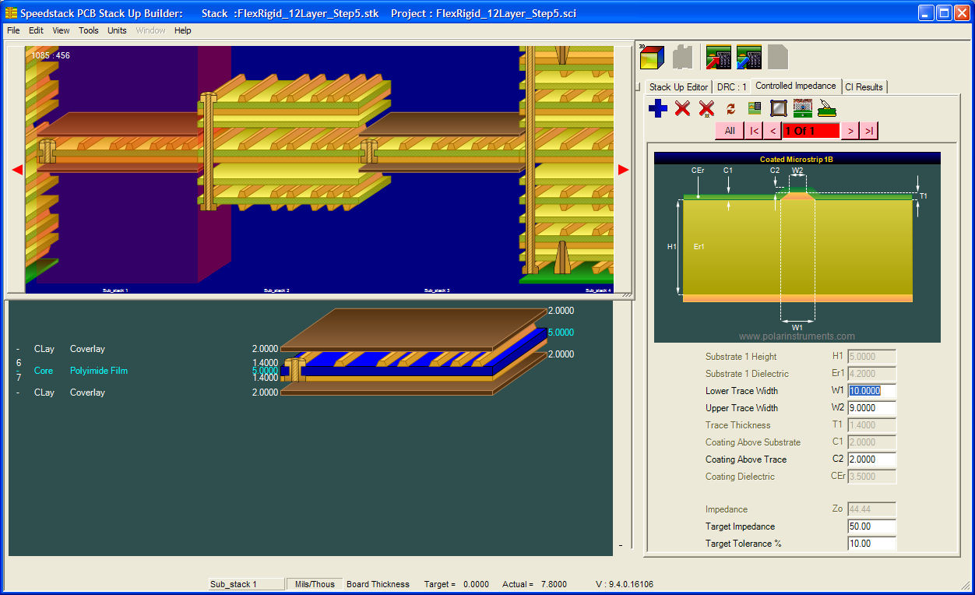Viewport: 975px width, 595px height.
Task: Click the Lower Trace Width W1 field
Action: (871, 391)
